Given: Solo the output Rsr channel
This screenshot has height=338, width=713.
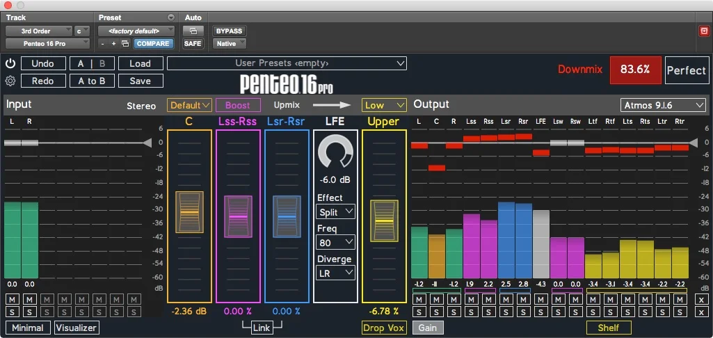Looking at the screenshot, I should click(523, 312).
